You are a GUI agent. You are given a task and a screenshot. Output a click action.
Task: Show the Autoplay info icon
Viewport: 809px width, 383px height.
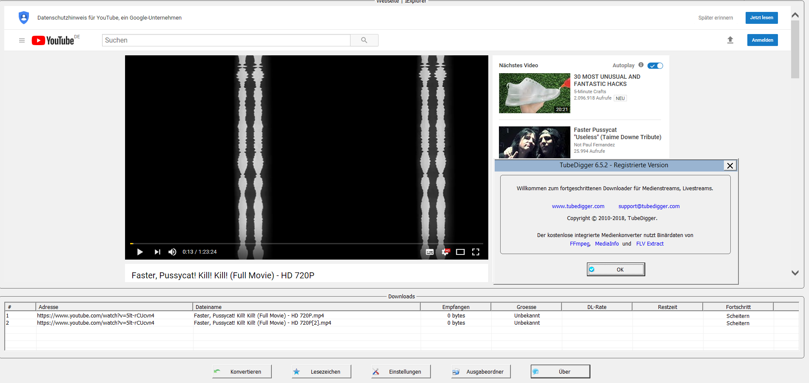click(x=641, y=65)
